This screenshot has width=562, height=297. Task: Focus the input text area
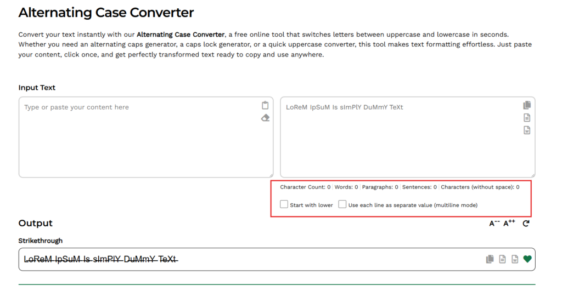(146, 137)
